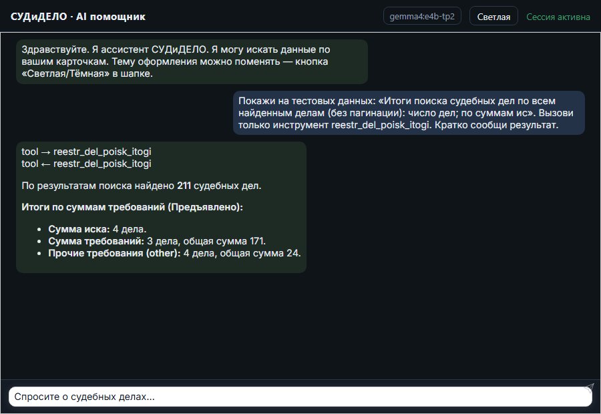Click the "tool ← reestr_del_poisk_itogi" response line

pyautogui.click(x=86, y=164)
